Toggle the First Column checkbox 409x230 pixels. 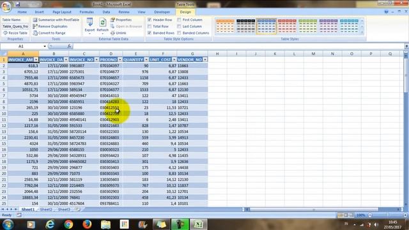tap(179, 20)
